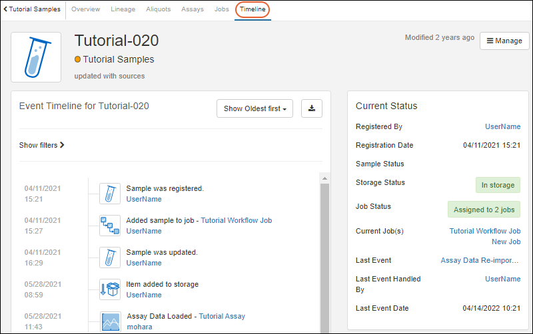Viewport: 533px width, 334px height.
Task: Open the Tutorial Workflow Job event link
Action: click(x=236, y=220)
